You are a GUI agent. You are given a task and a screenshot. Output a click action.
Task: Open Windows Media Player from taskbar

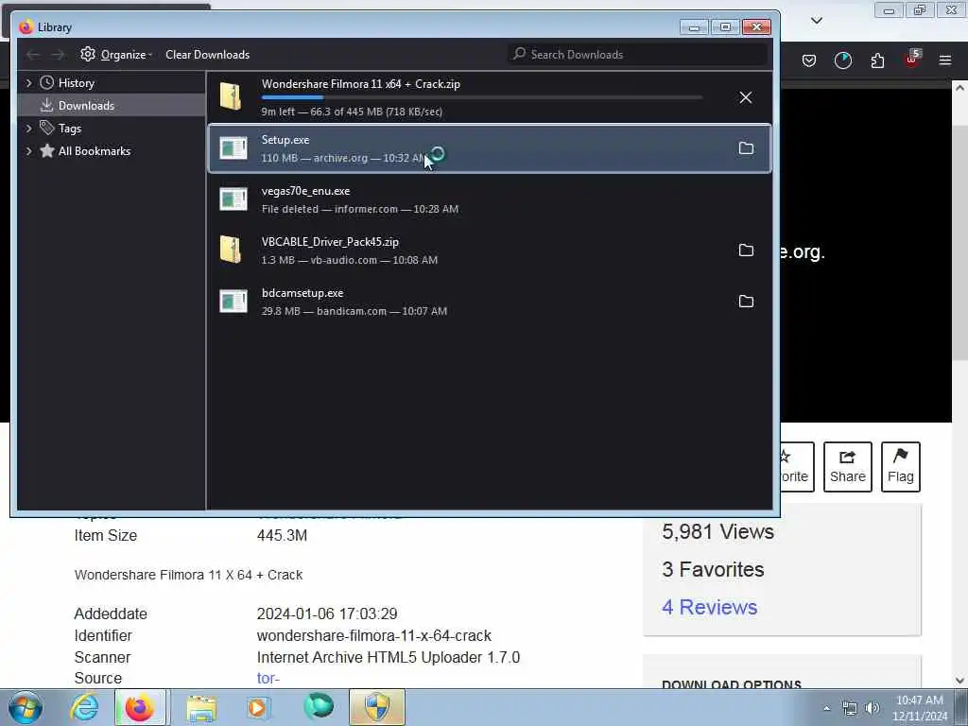(x=257, y=707)
